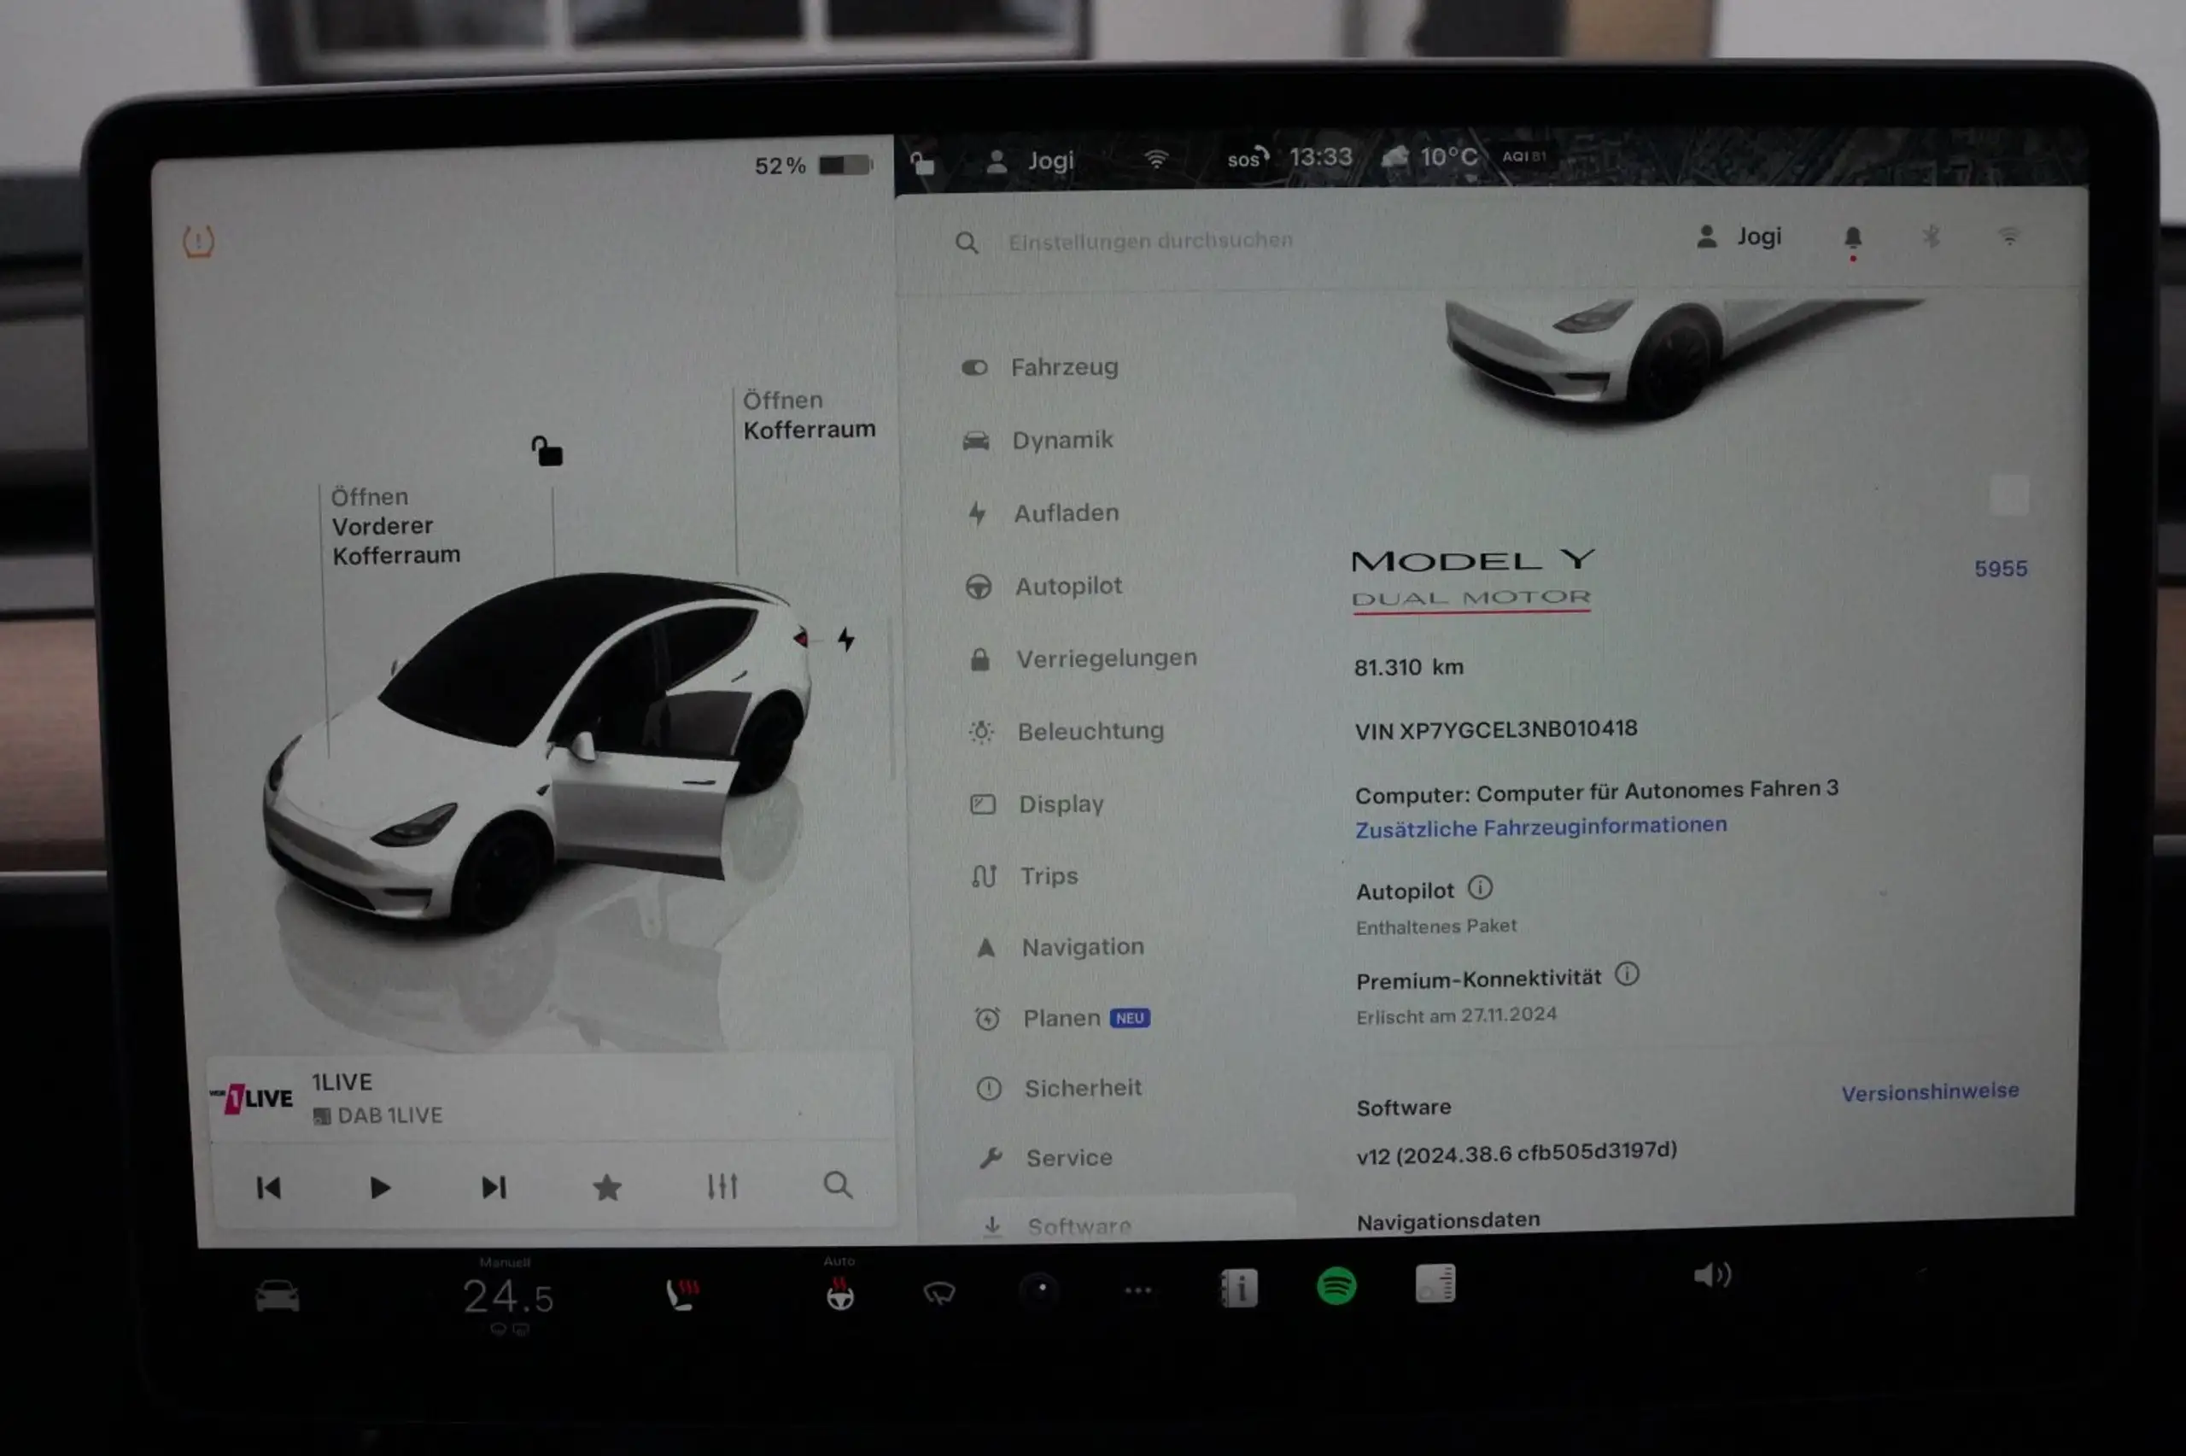Screen dimensions: 2186x1456
Task: Open the dashcam app icon
Action: (x=1039, y=1289)
